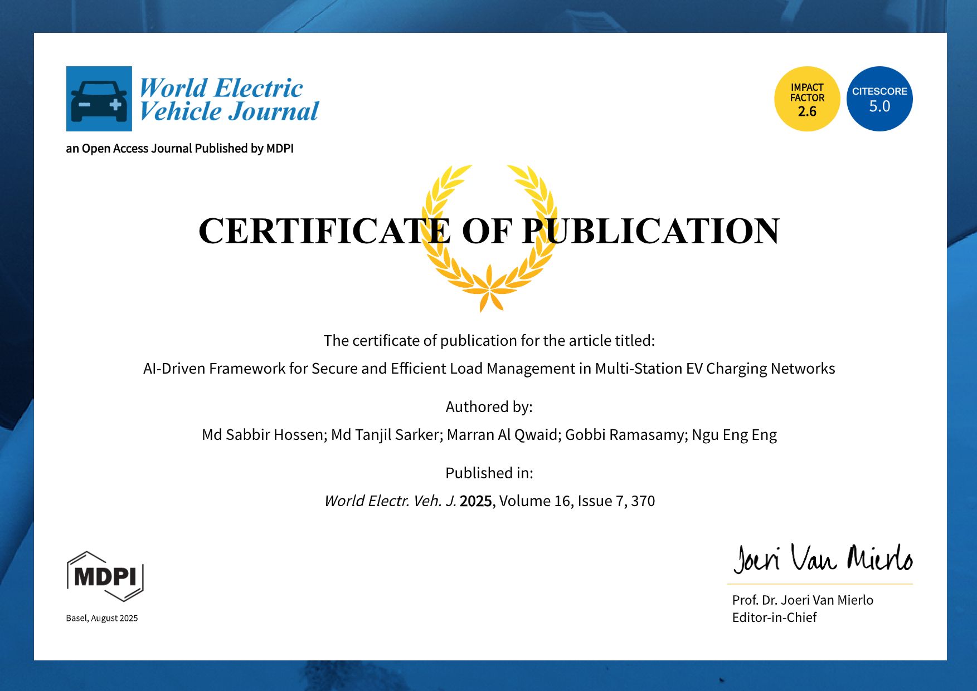
Task: Click the Basel, August 2025 date text
Action: (x=102, y=618)
